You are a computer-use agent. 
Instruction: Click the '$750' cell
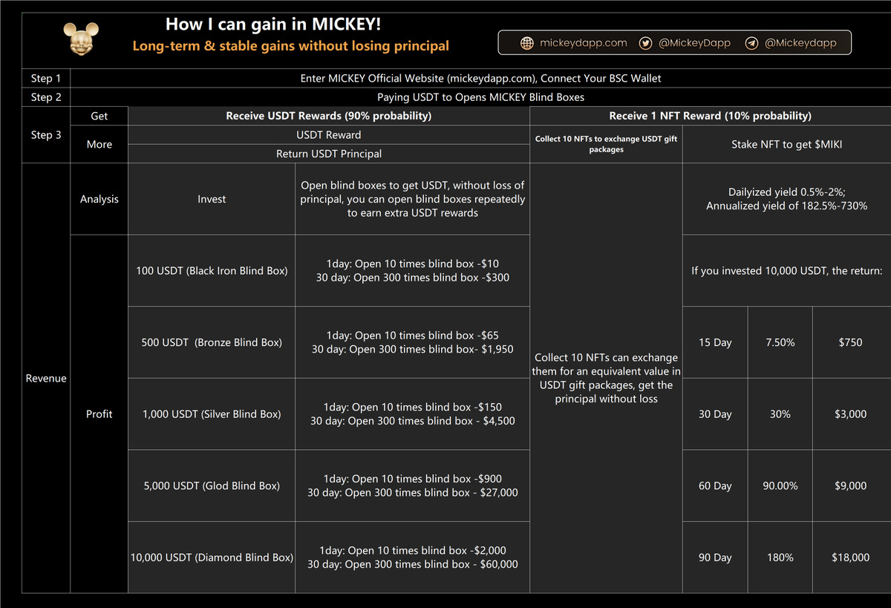(x=851, y=342)
